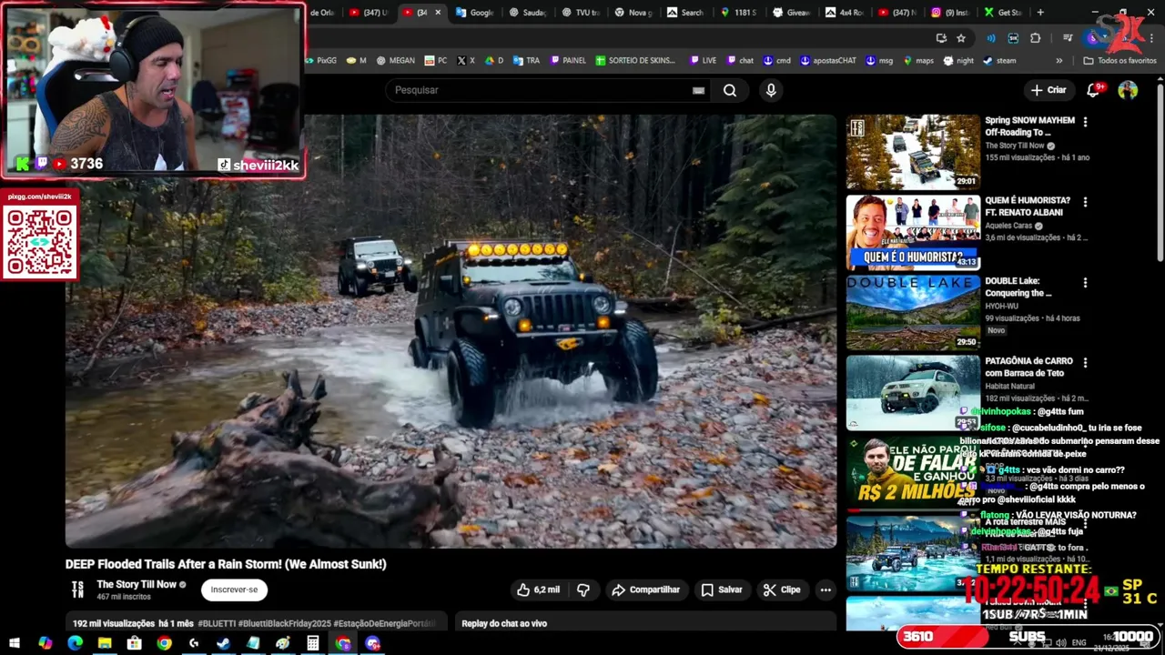Image resolution: width=1165 pixels, height=655 pixels.
Task: Open options menu for QUEM É HUMORISTA video
Action: click(x=1085, y=202)
